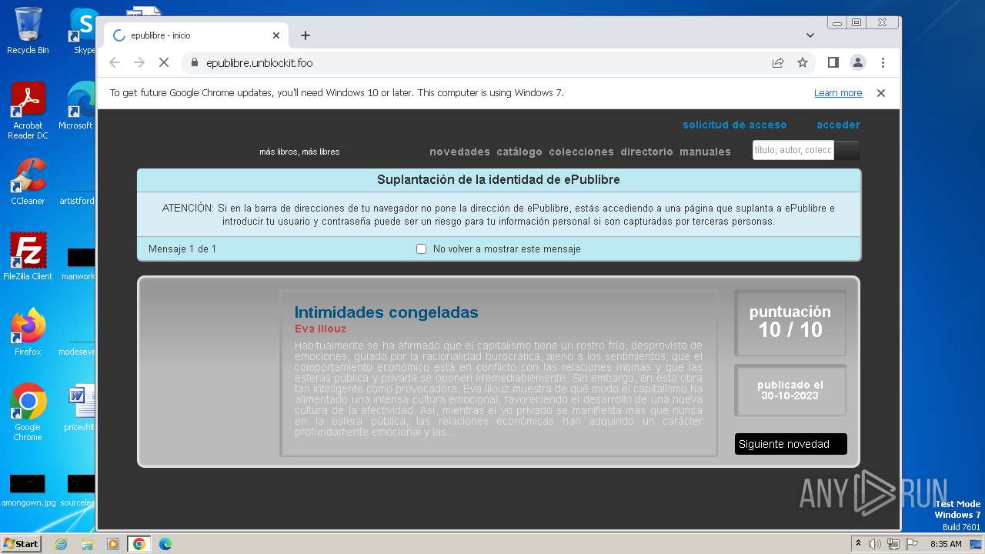Open the catálogo menu

(x=519, y=152)
